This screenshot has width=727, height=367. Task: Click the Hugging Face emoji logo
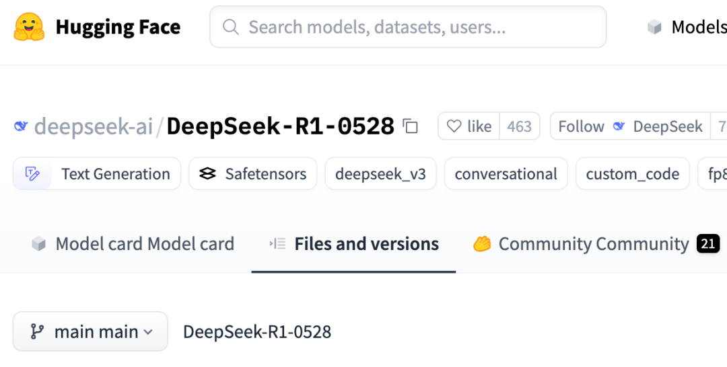click(x=29, y=27)
